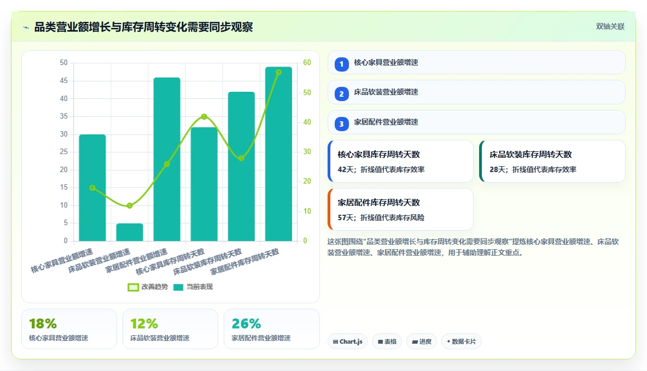Click the 床品软装库存周转天数 card
This screenshot has height=371, width=647.
pos(552,161)
